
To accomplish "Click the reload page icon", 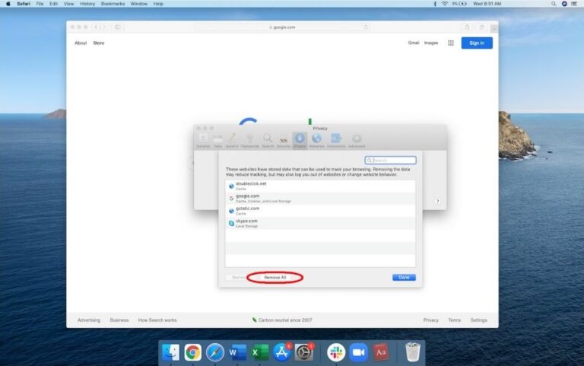I will [x=366, y=27].
